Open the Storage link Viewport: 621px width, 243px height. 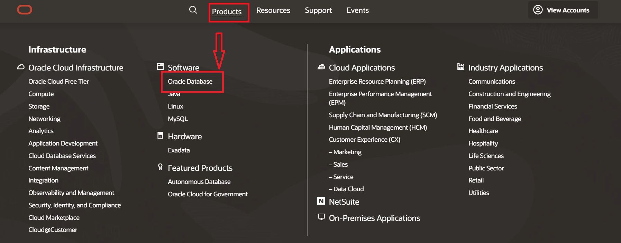39,106
